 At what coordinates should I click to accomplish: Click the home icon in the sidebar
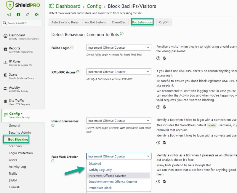click(x=28, y=15)
